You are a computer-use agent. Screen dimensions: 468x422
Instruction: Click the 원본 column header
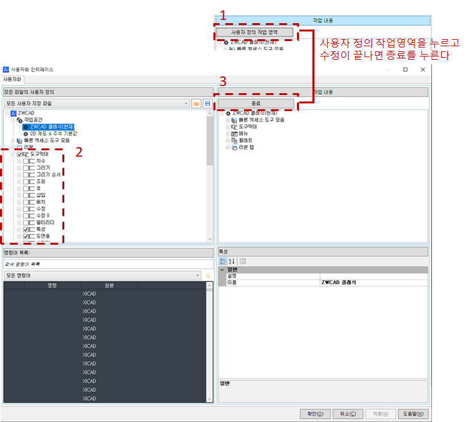click(x=109, y=286)
